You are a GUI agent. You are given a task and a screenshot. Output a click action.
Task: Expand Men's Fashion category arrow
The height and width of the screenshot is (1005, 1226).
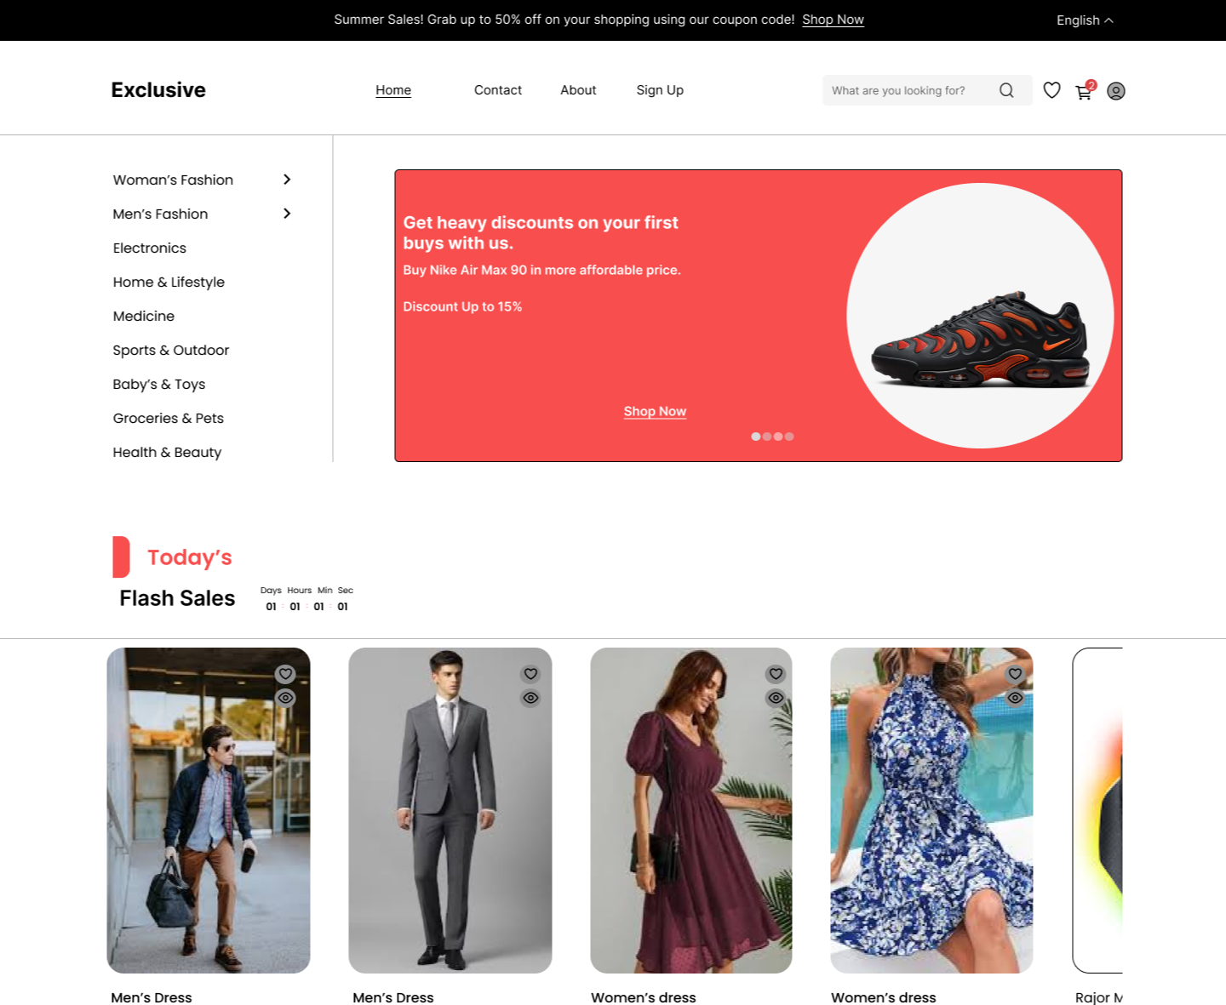pos(287,214)
